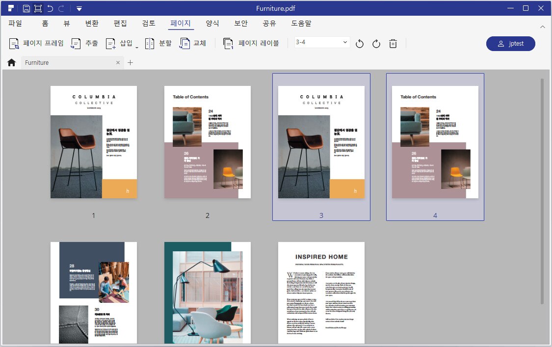Close the Furniture document tab
The image size is (552, 347).
pyautogui.click(x=118, y=63)
